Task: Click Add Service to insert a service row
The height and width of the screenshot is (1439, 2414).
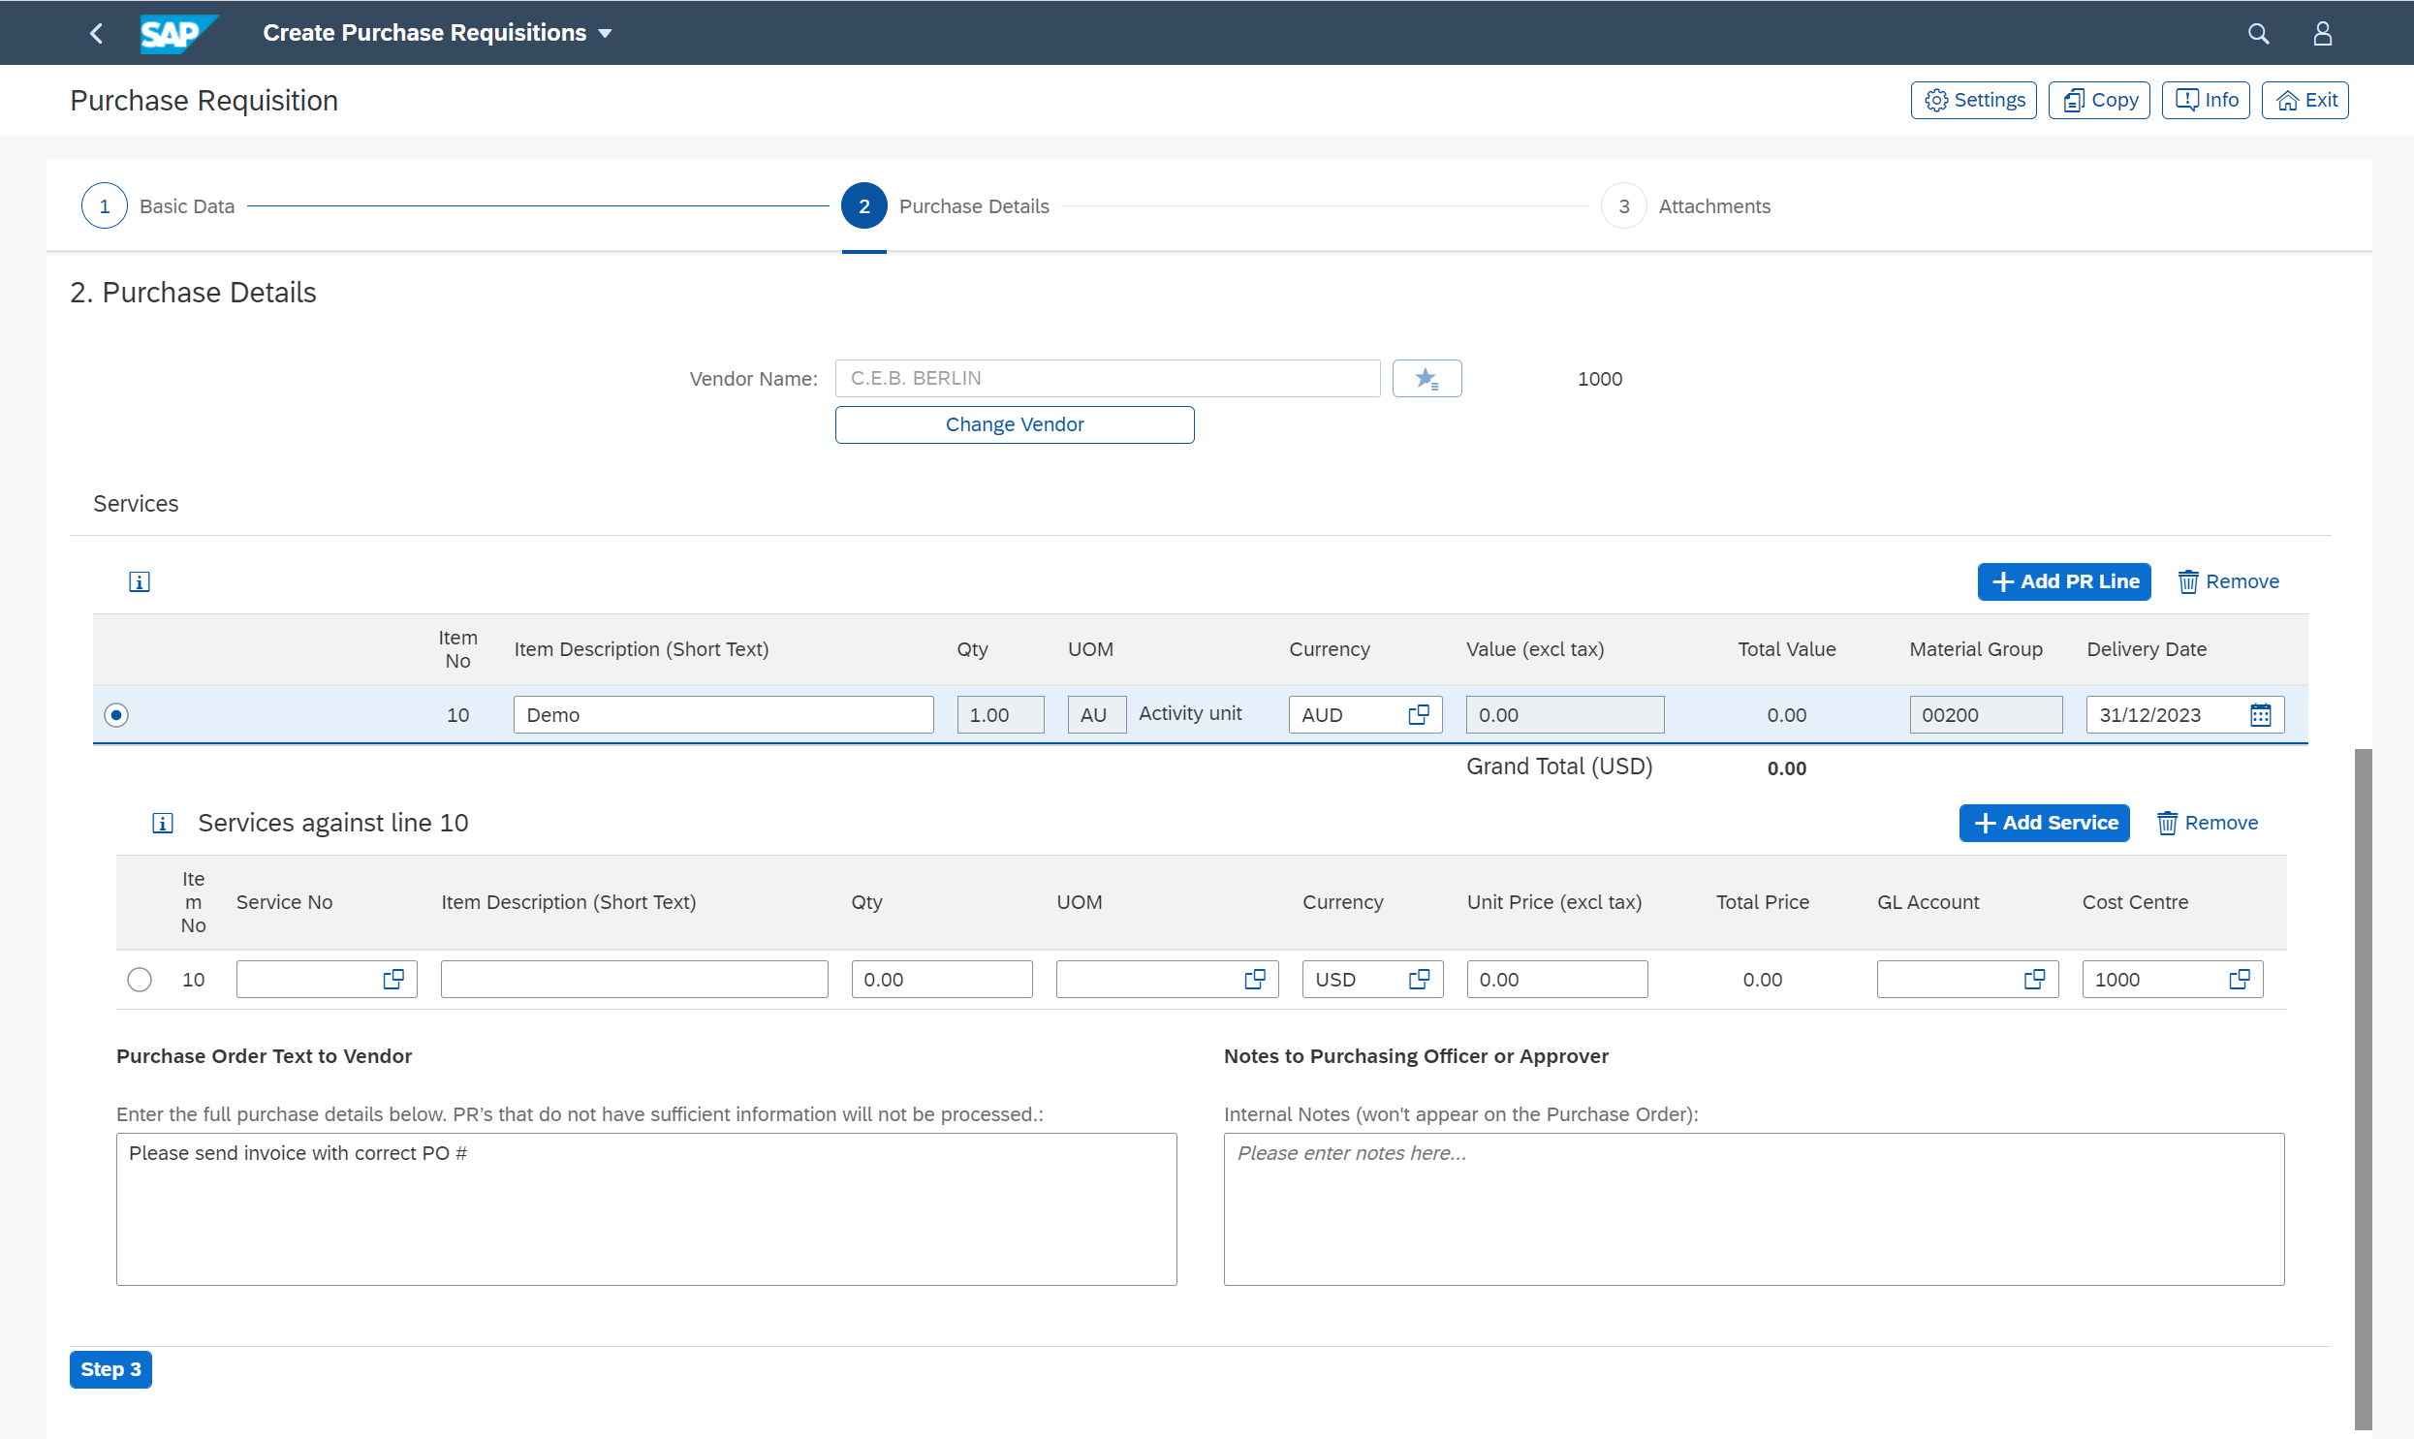Action: (2044, 823)
